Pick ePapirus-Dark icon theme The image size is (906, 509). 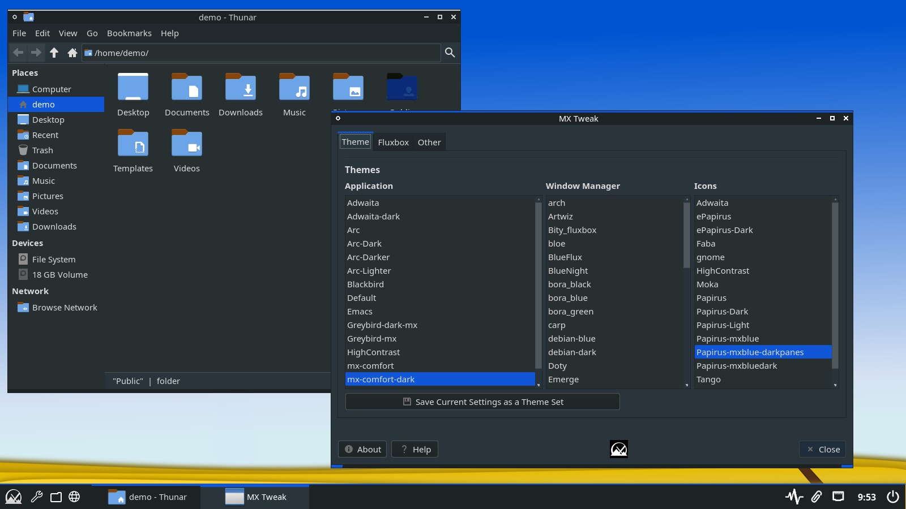[x=763, y=230]
